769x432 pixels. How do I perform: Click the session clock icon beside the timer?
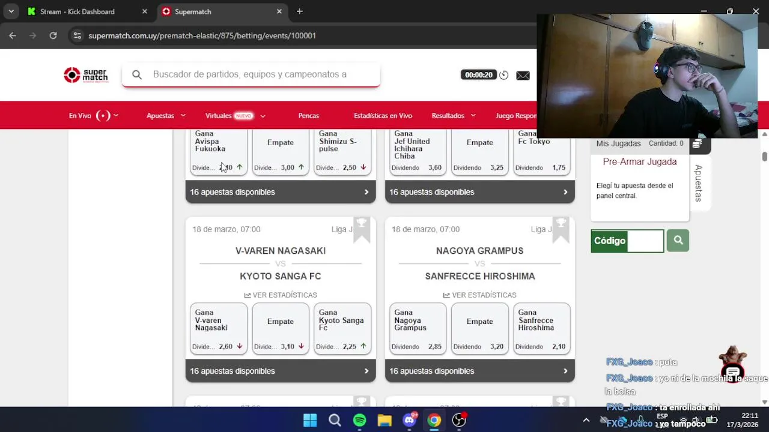(504, 75)
